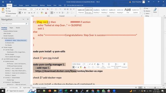
Task: Center align text from the ribbon
Action: [x=54, y=13]
